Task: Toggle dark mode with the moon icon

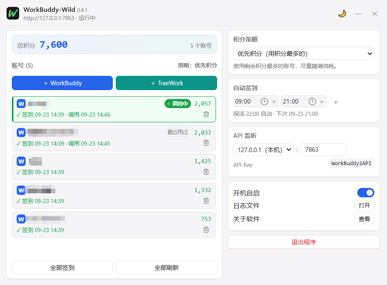Action: 342,13
